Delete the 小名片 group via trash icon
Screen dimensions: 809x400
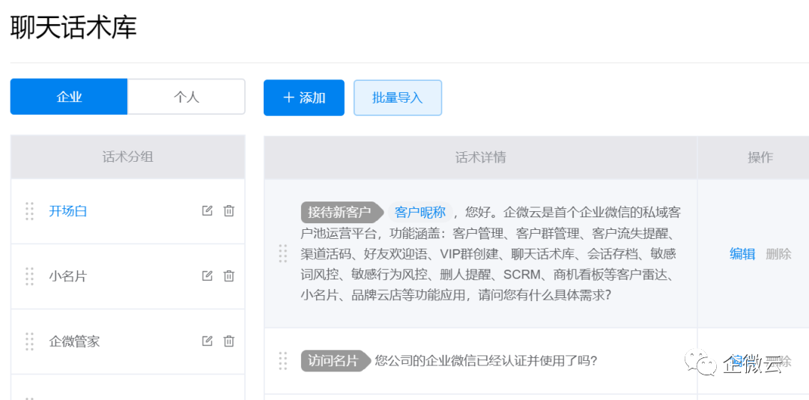228,276
